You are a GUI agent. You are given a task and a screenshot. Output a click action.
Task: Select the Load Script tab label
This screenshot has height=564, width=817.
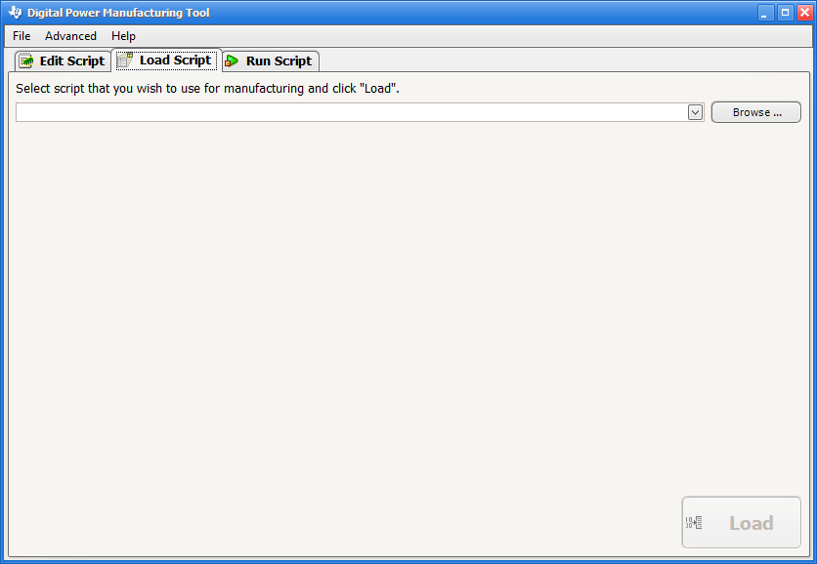pyautogui.click(x=175, y=60)
